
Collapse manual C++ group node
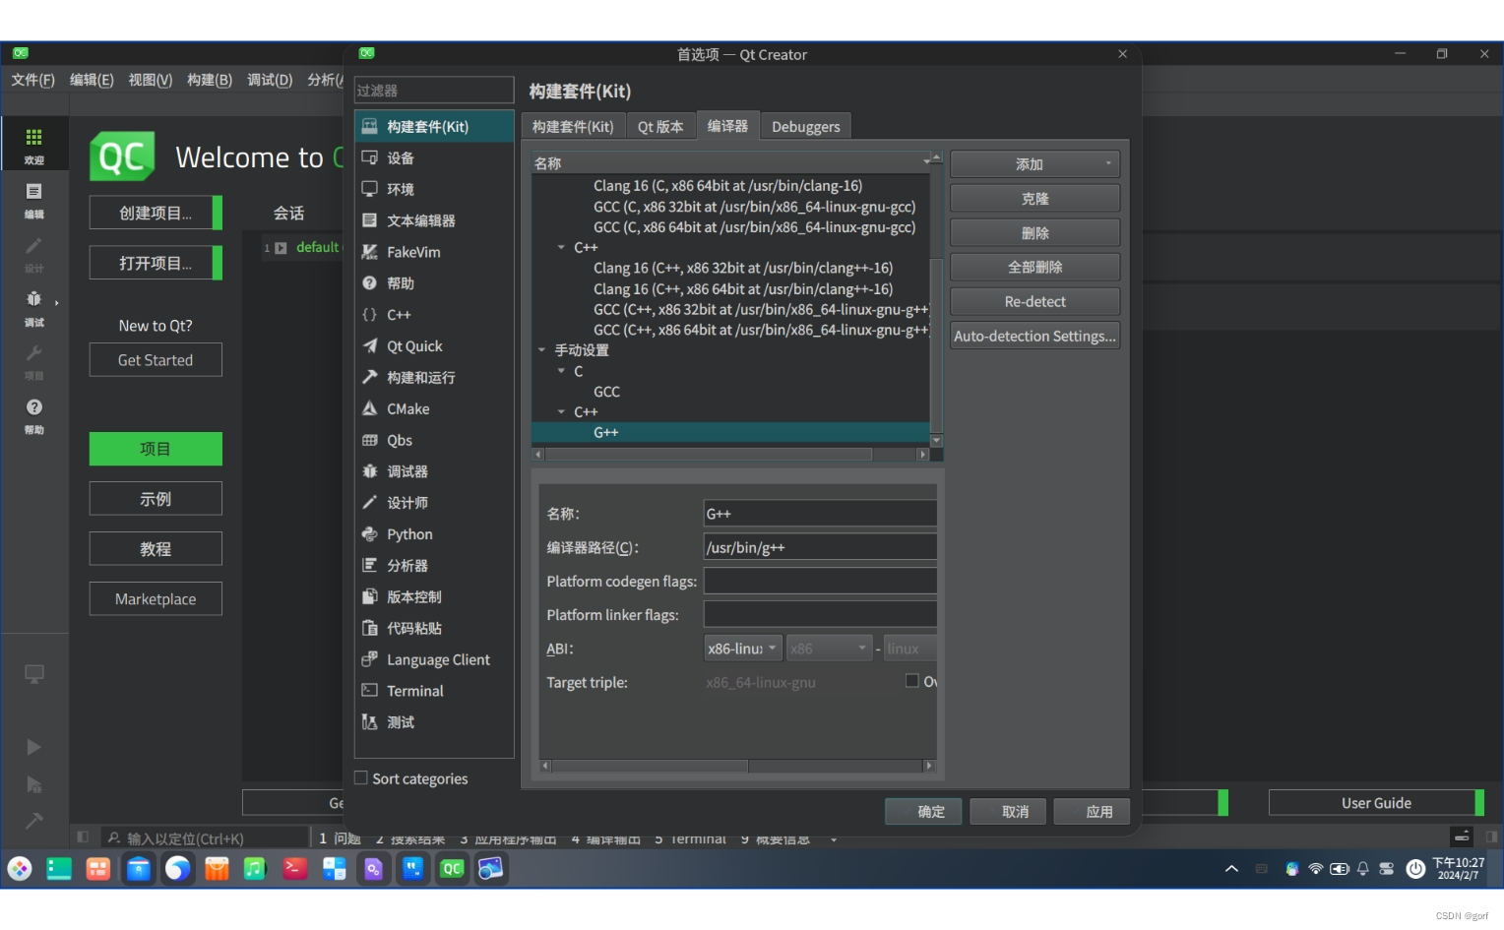pyautogui.click(x=561, y=412)
